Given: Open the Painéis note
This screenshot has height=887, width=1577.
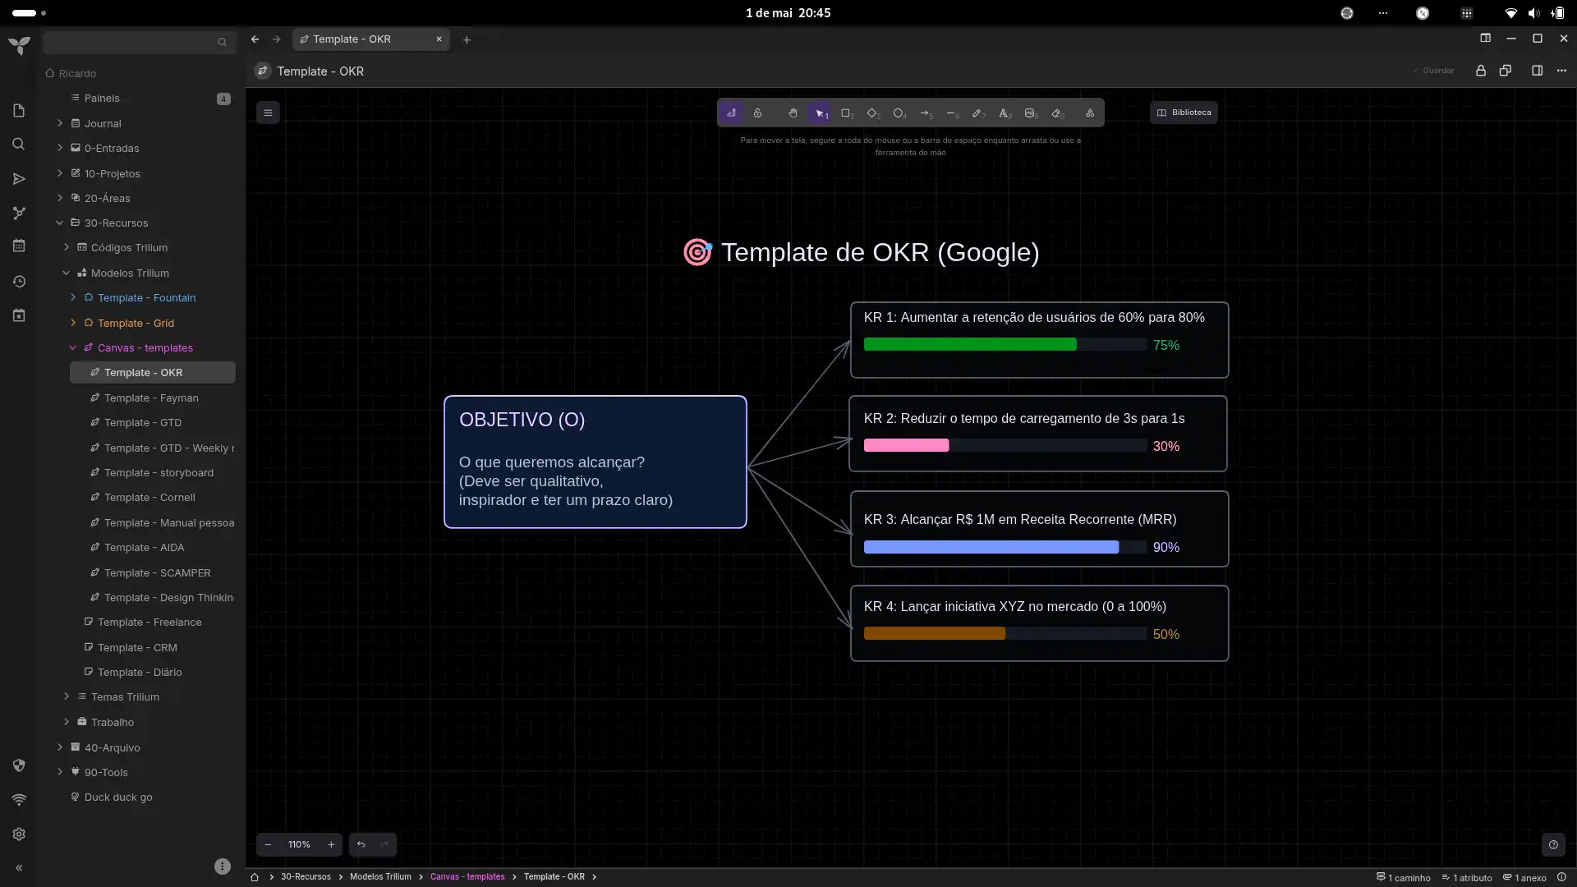Looking at the screenshot, I should point(102,99).
